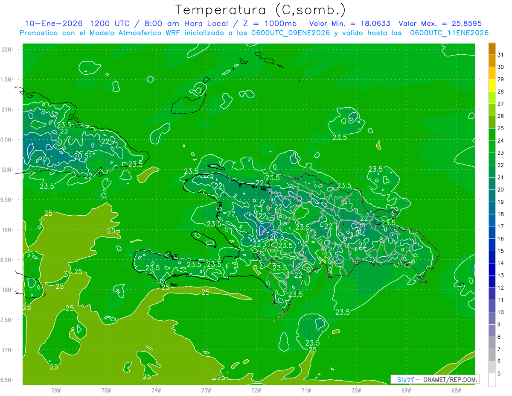Click the colorbar swatch between 25 and 26

(492, 122)
